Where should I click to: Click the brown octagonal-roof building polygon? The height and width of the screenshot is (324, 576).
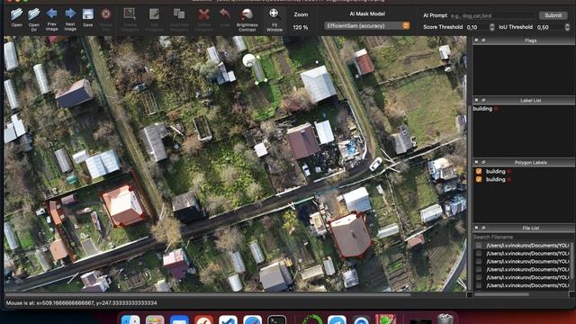(x=351, y=236)
